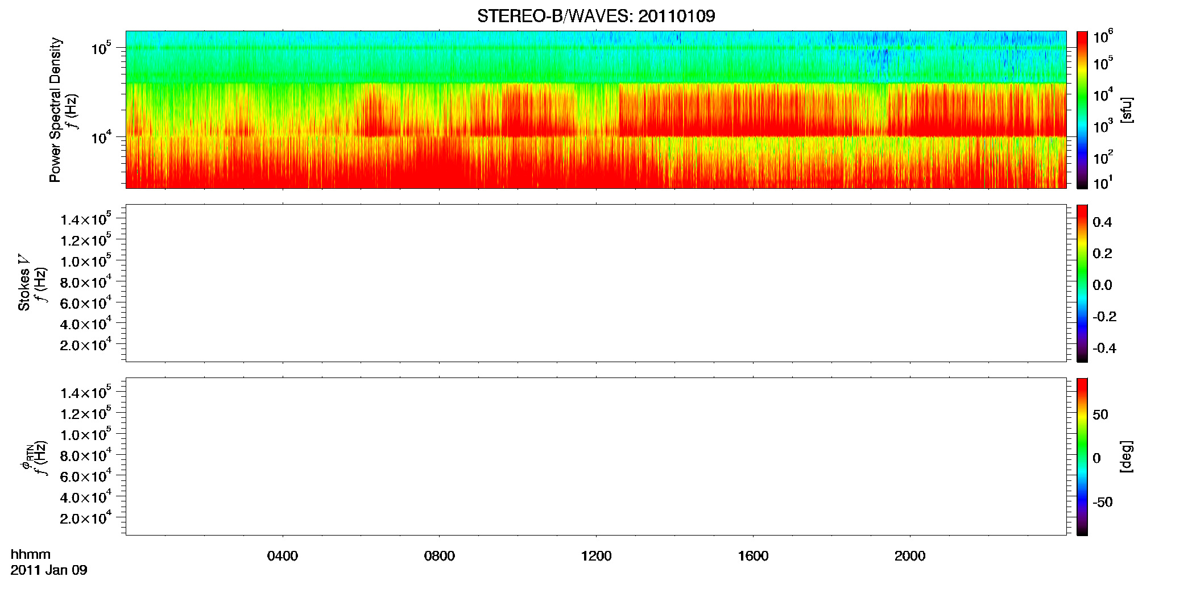1192x614 pixels.
Task: Click the -0.4 tick on Stokes V color bar
Action: [1104, 349]
